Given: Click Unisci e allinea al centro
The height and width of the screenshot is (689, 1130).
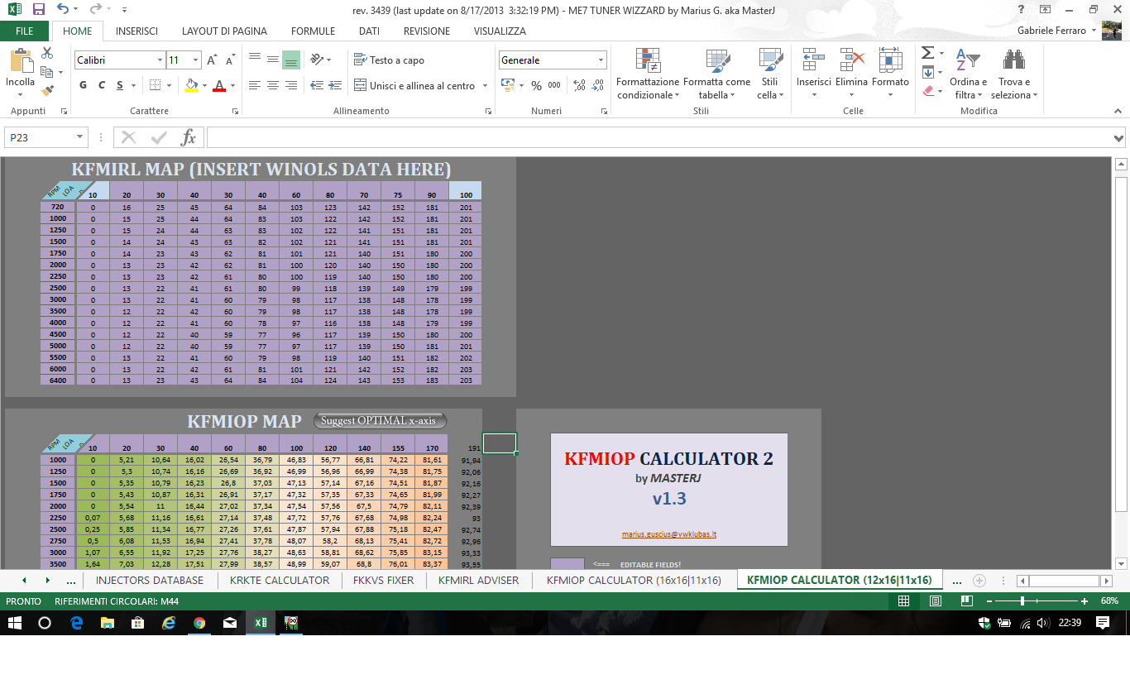Looking at the screenshot, I should pyautogui.click(x=415, y=85).
